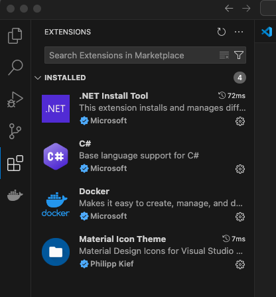Click the 72ms activation time indicator

click(x=232, y=95)
